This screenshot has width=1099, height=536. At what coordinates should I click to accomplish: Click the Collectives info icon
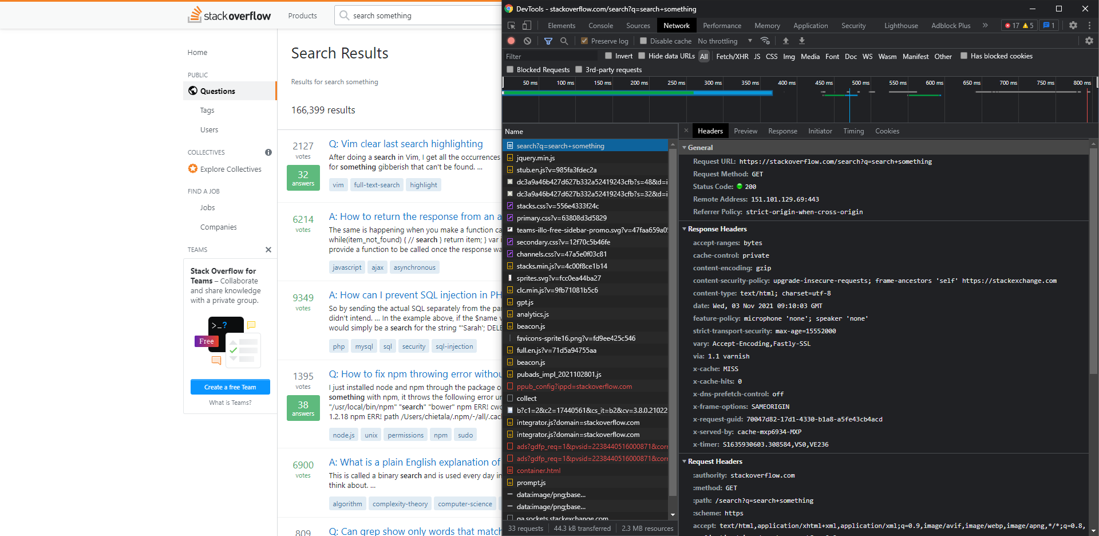[x=268, y=152]
